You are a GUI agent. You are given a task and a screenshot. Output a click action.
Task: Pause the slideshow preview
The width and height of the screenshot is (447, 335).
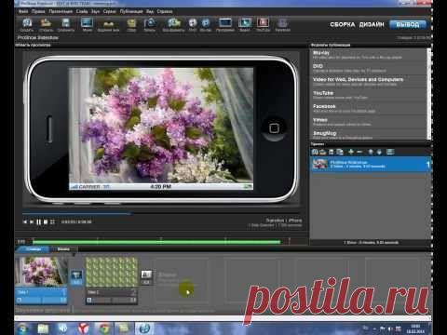(38, 221)
